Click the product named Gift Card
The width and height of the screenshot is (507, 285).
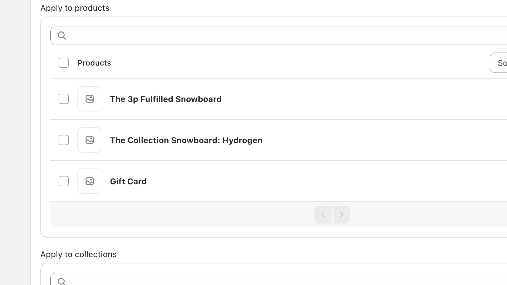(128, 181)
